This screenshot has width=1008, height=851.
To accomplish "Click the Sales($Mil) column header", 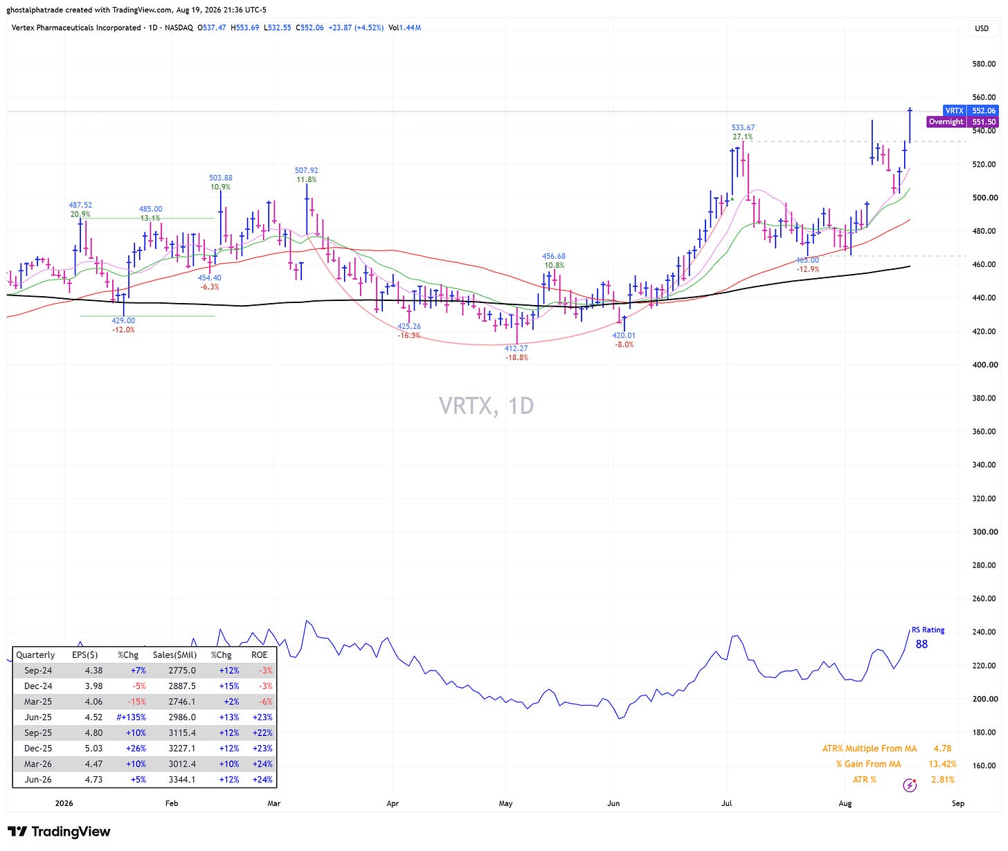I will click(174, 655).
